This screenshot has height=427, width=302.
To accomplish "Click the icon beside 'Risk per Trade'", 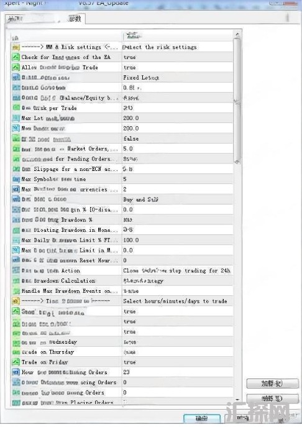I will point(16,108).
